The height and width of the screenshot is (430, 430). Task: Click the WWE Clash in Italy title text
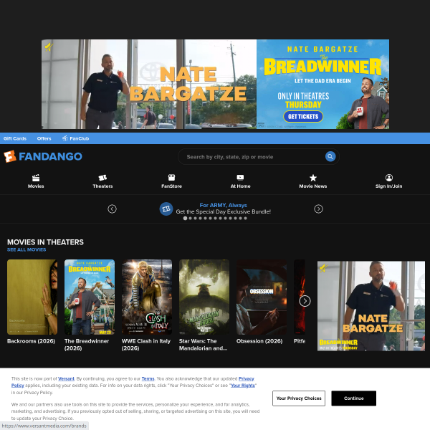coord(146,345)
